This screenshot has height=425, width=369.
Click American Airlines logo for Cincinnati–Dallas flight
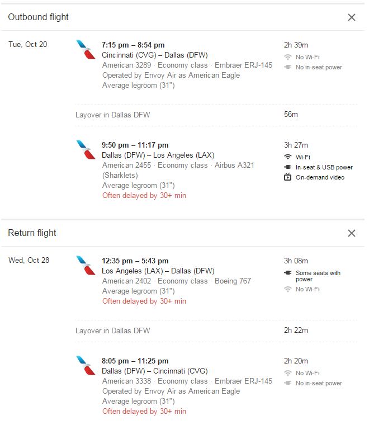coord(86,50)
